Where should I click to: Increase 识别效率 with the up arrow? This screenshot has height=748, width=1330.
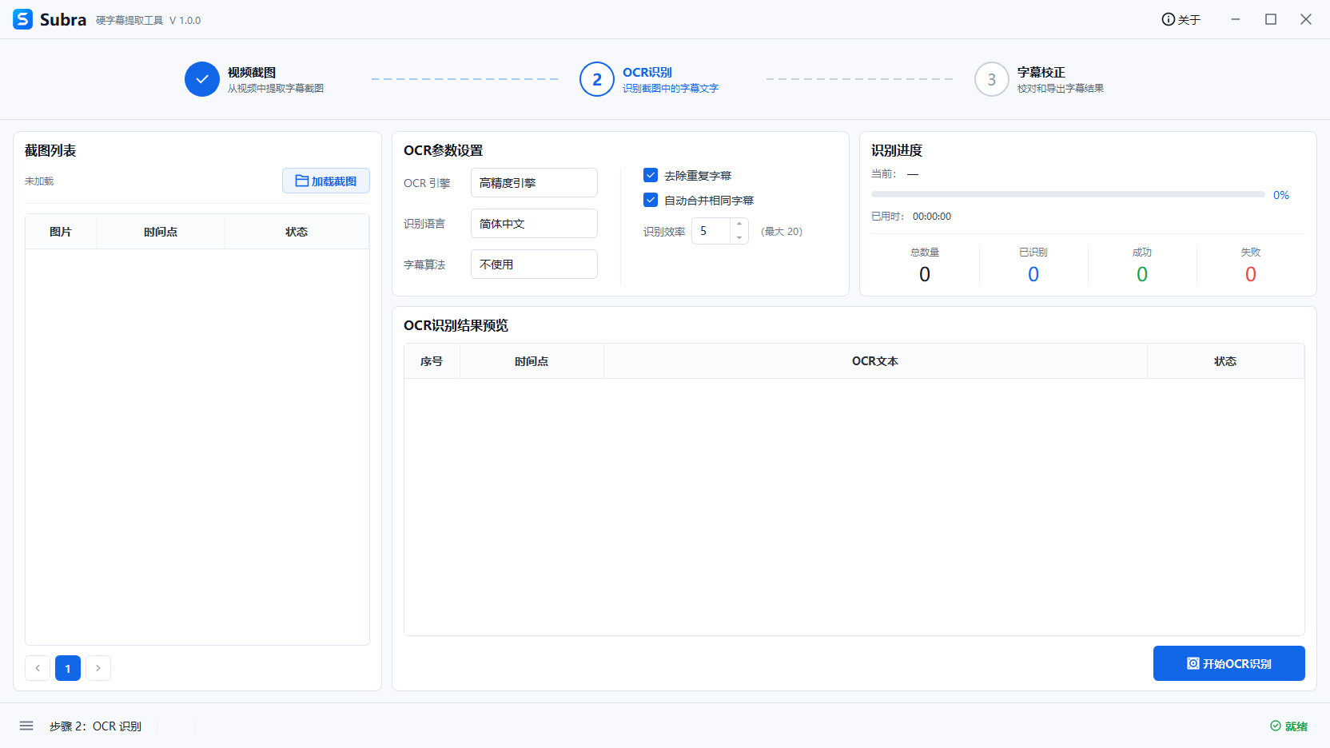(739, 224)
